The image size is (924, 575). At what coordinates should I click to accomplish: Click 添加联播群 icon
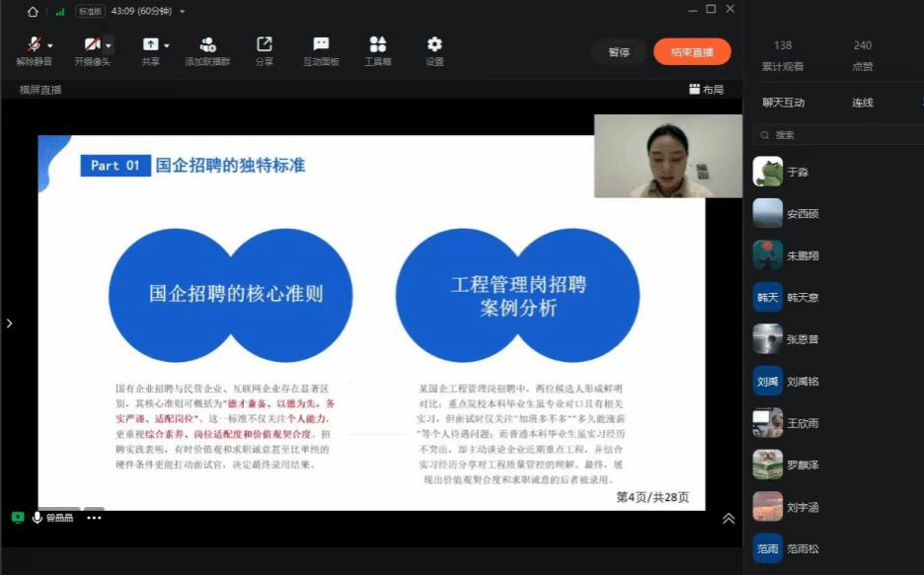click(207, 45)
